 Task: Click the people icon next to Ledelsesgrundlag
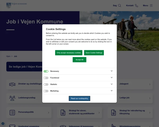(x=12, y=98)
